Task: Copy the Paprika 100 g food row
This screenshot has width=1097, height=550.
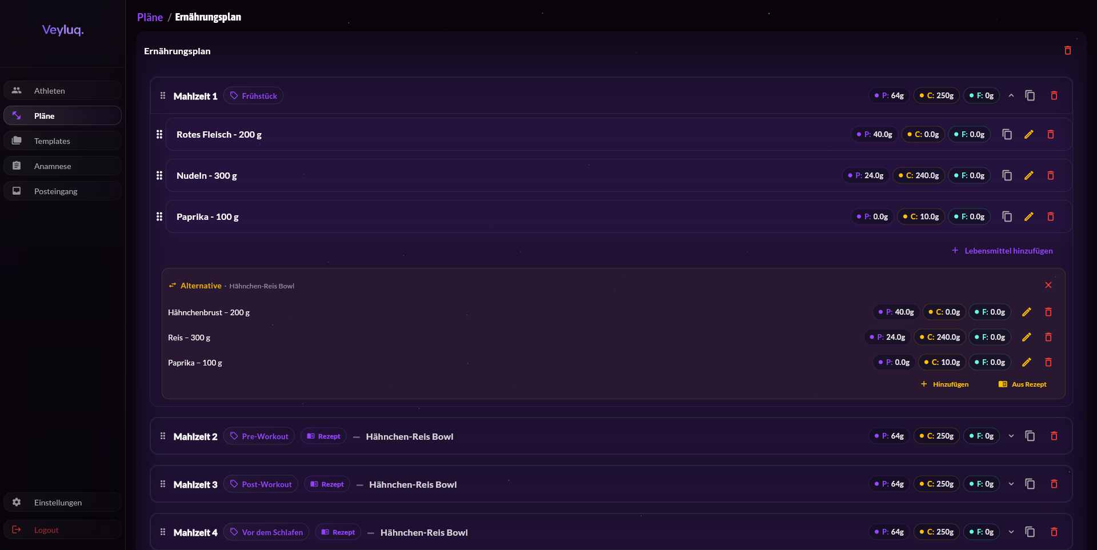Action: click(1007, 217)
